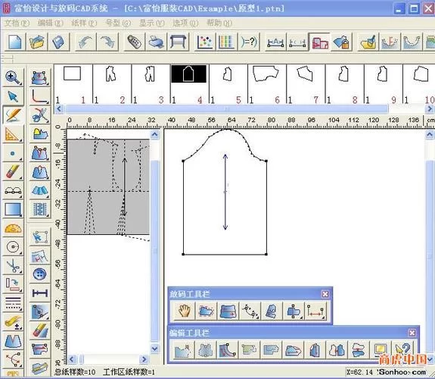Select pattern piece thumbnail number 6

click(266, 84)
